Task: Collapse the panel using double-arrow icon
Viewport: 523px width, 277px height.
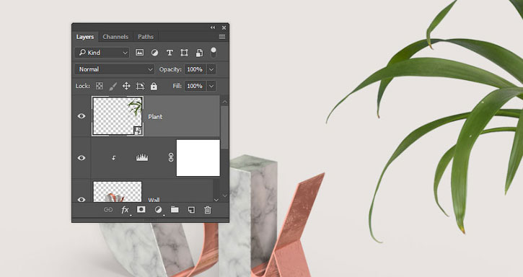Action: 213,27
